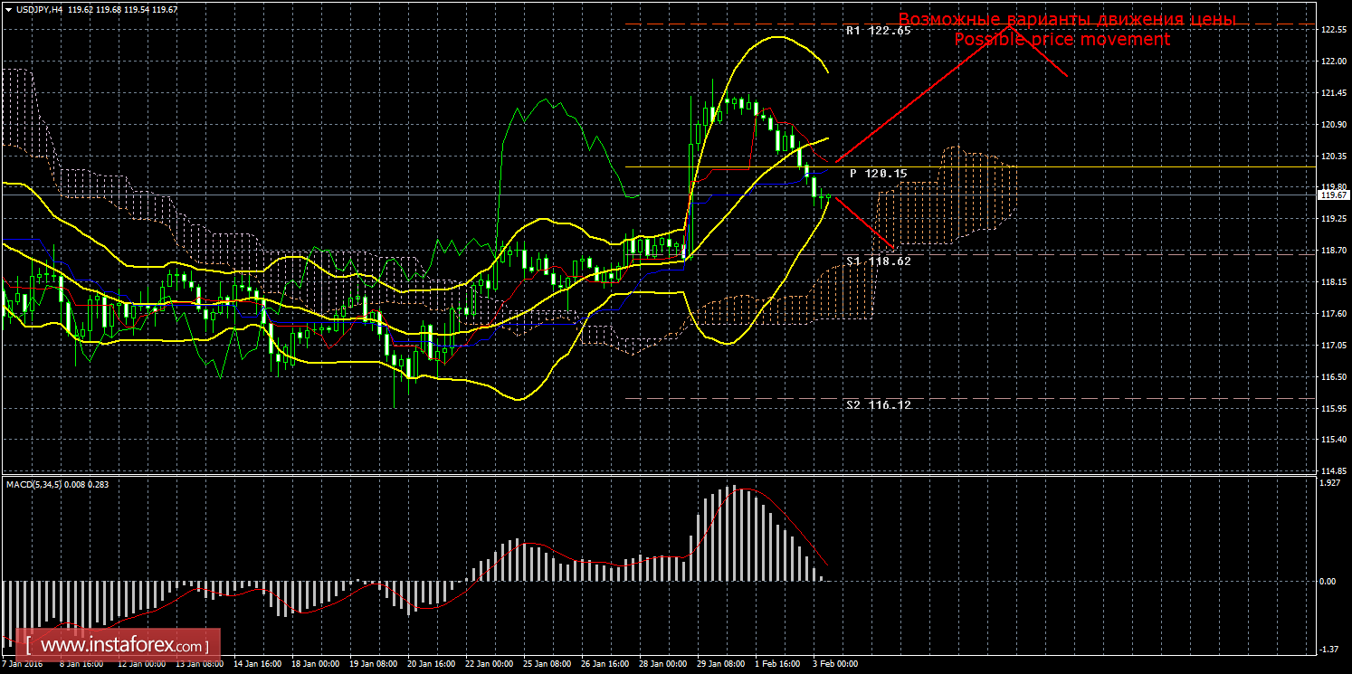Click the 14 Jan 16:00 time label
1352x674 pixels.
256,663
